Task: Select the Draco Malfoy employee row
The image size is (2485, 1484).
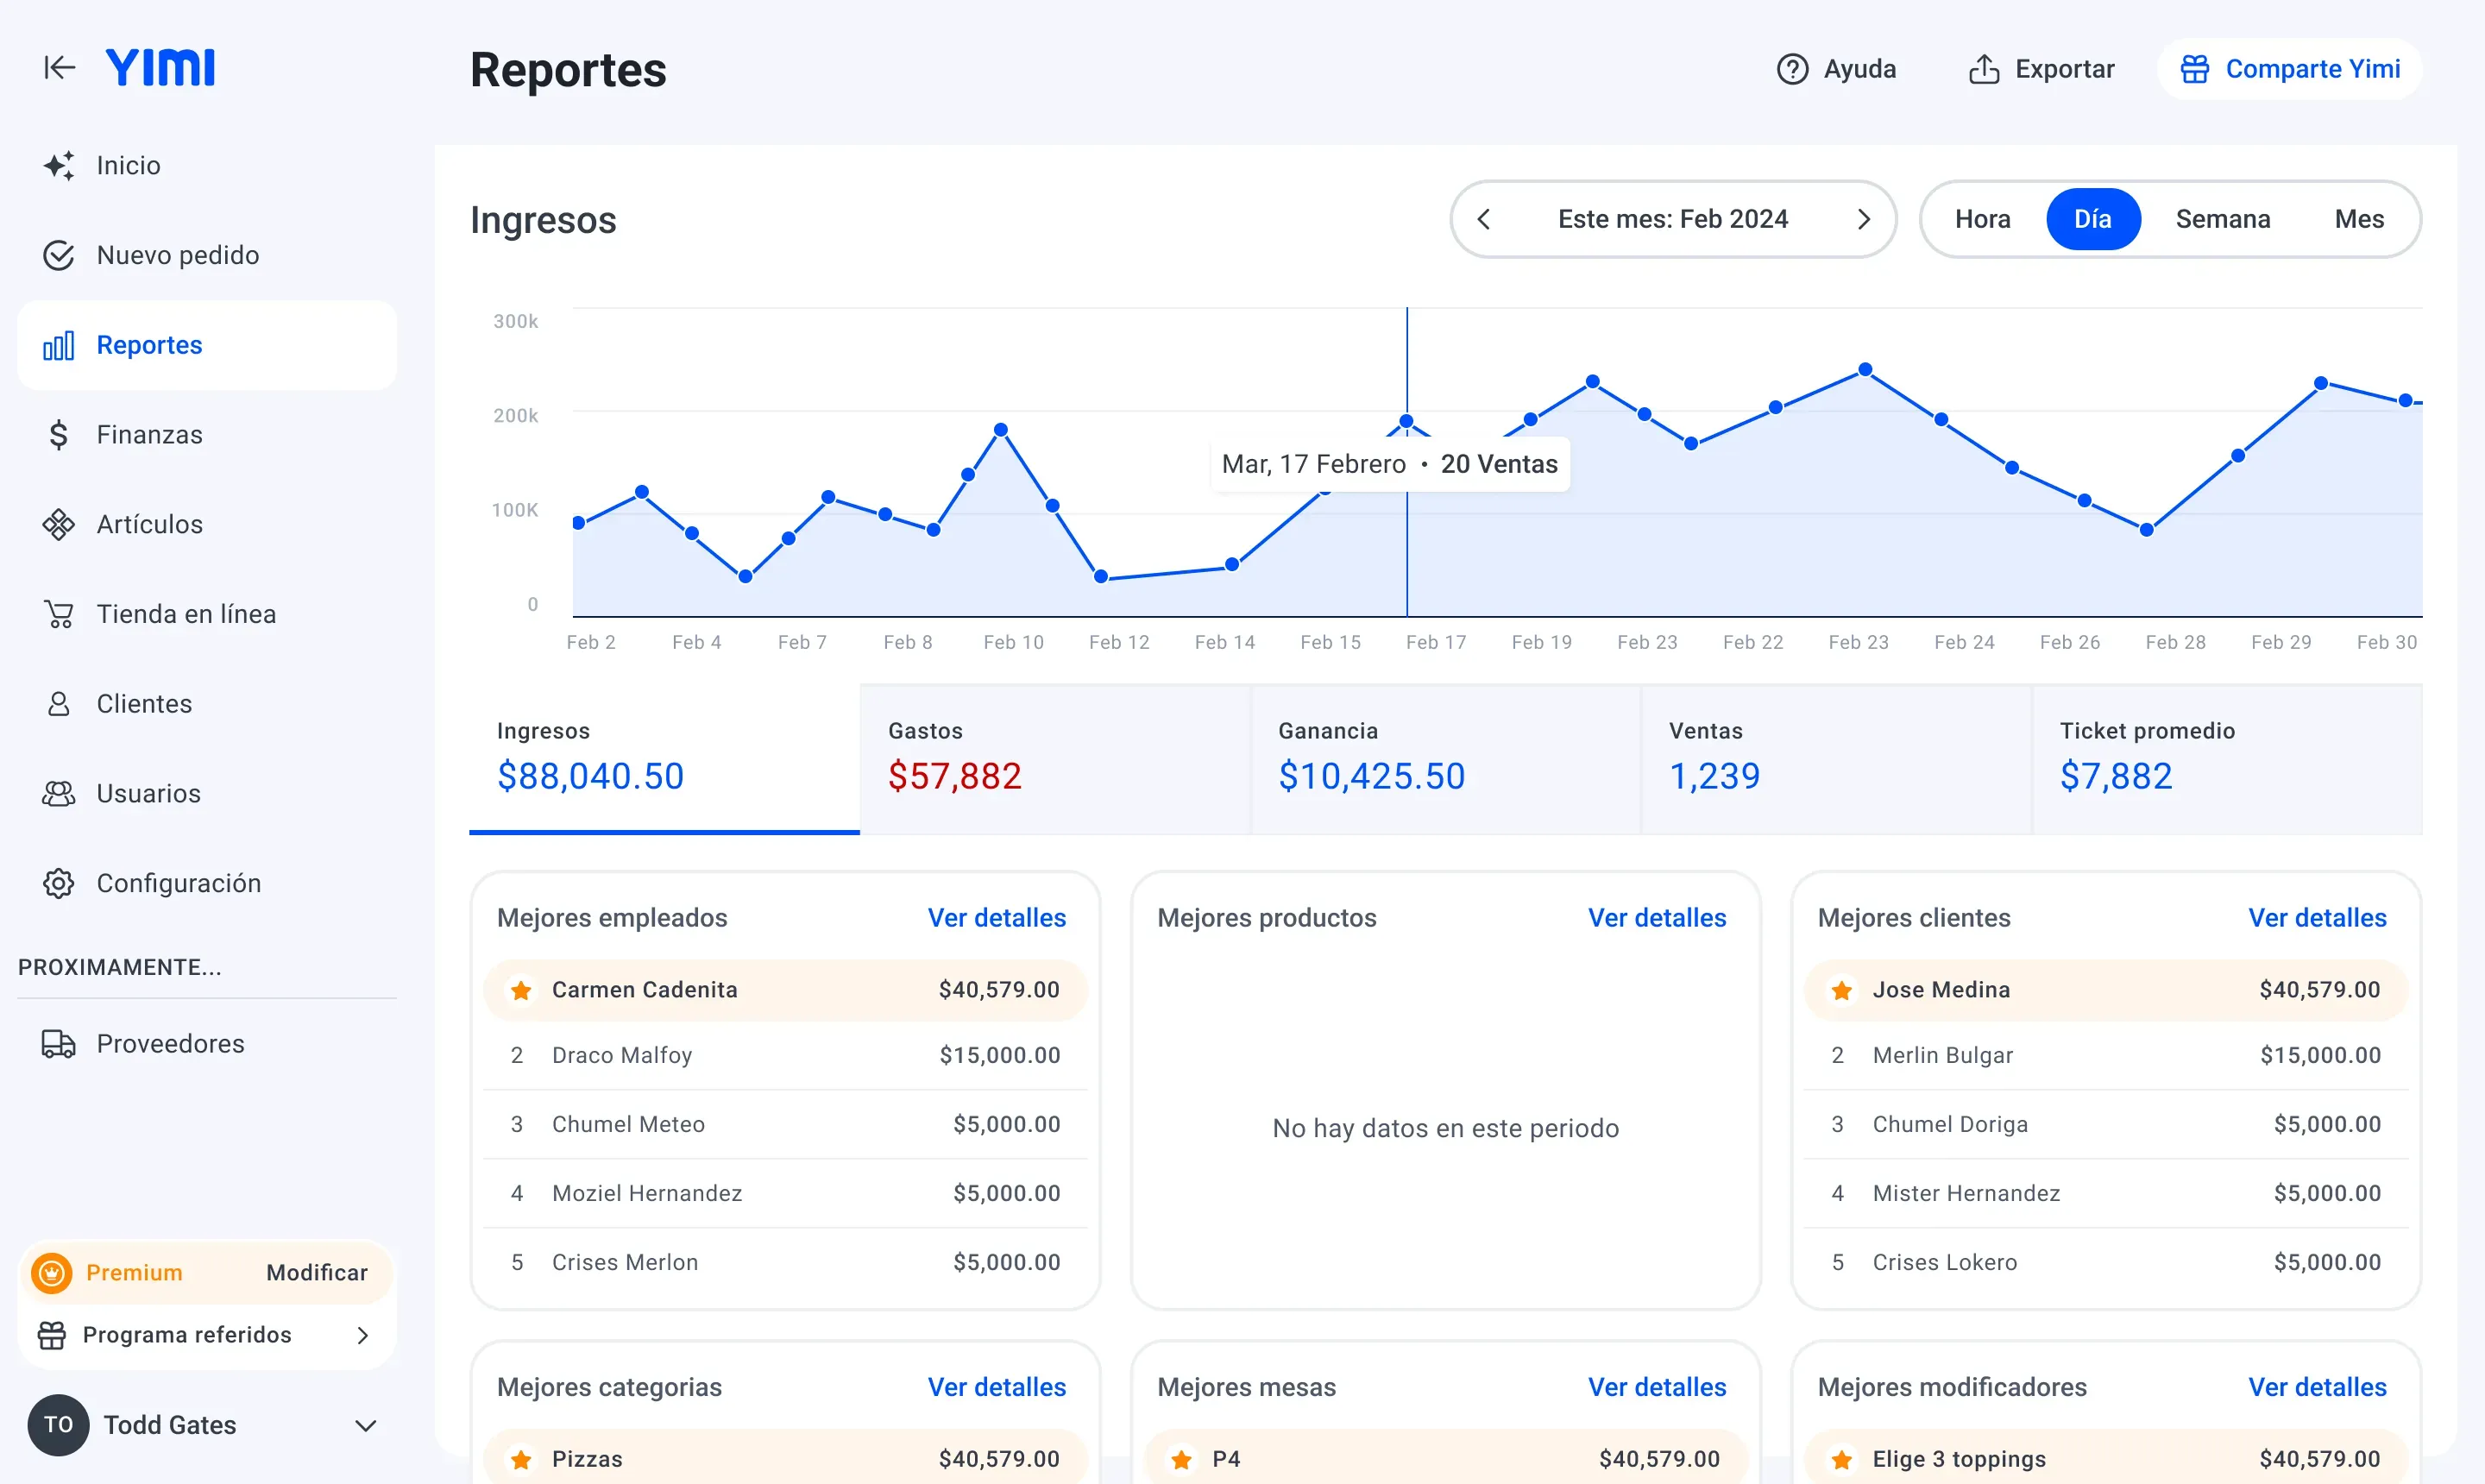Action: [x=785, y=1055]
